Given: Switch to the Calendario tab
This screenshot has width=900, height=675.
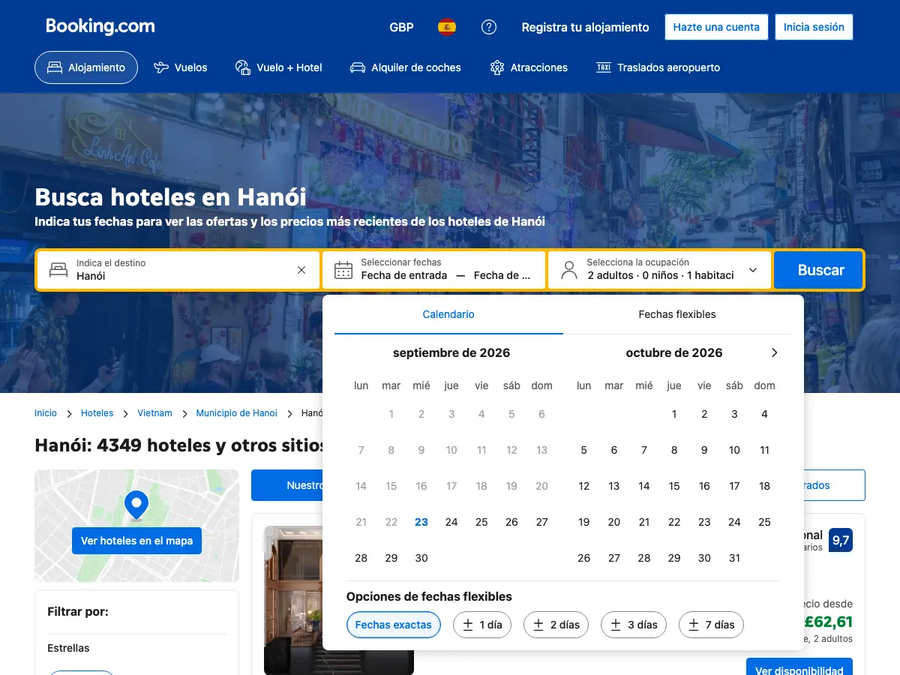Looking at the screenshot, I should (448, 314).
